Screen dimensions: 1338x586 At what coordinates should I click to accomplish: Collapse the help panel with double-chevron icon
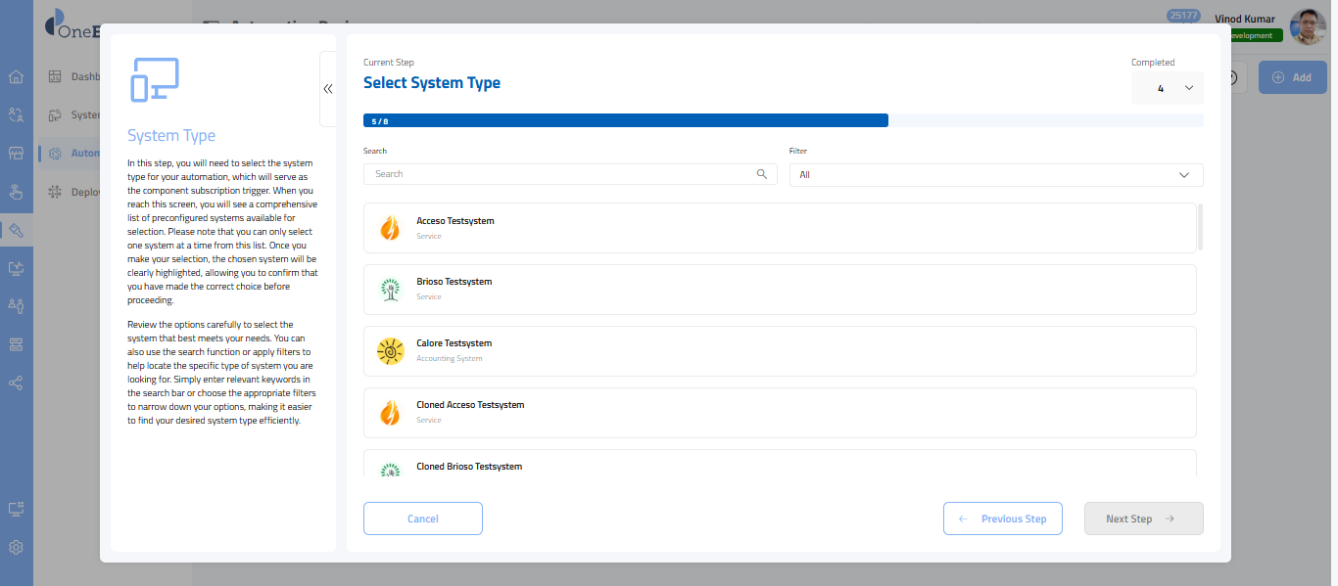[x=327, y=89]
